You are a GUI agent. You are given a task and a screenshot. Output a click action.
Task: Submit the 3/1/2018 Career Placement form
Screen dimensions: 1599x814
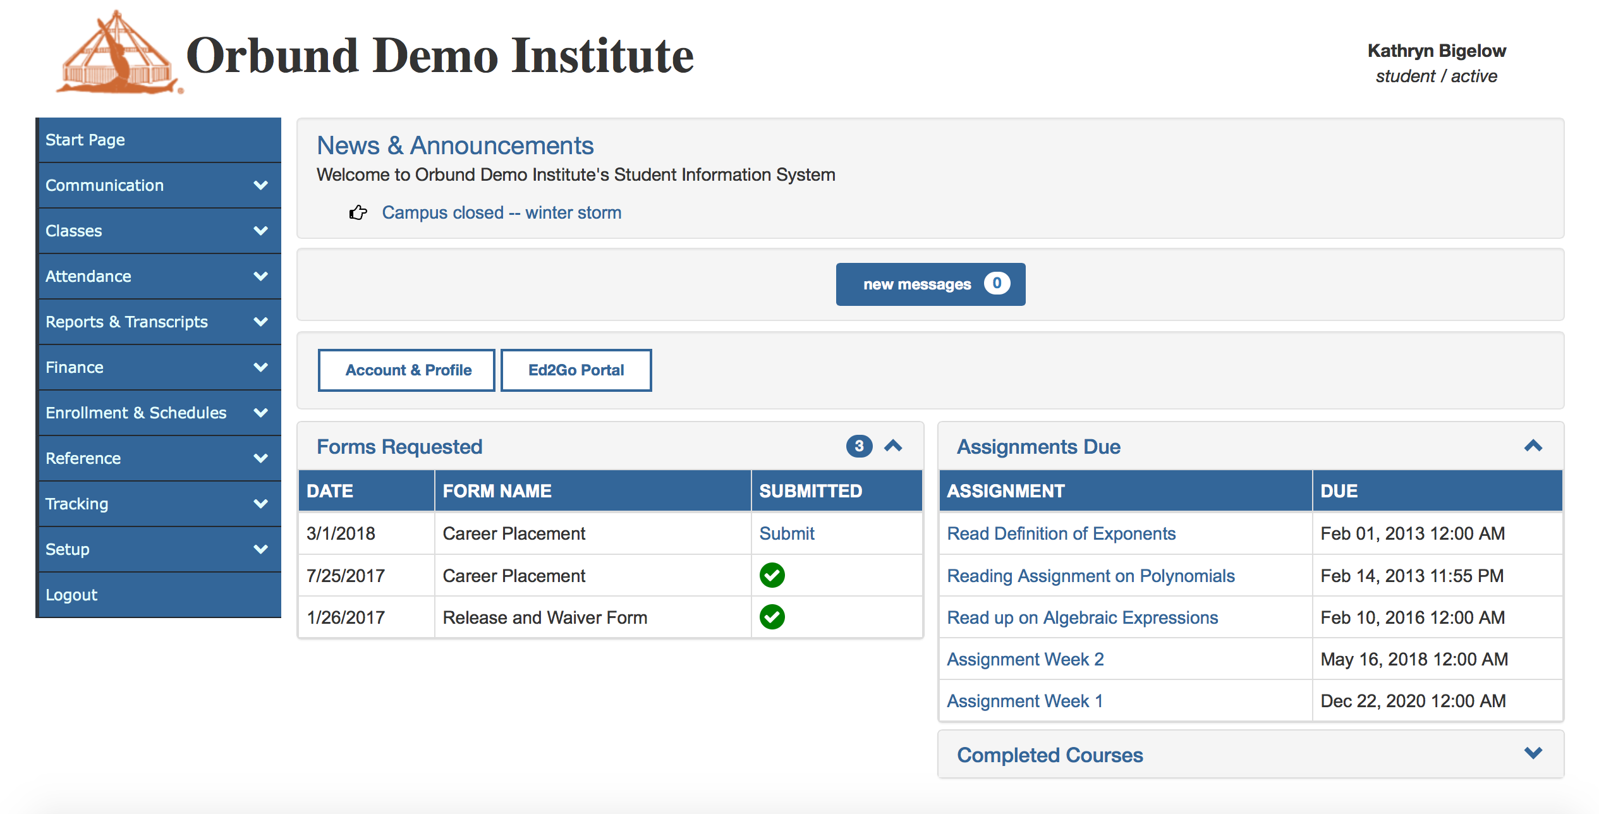click(x=786, y=533)
